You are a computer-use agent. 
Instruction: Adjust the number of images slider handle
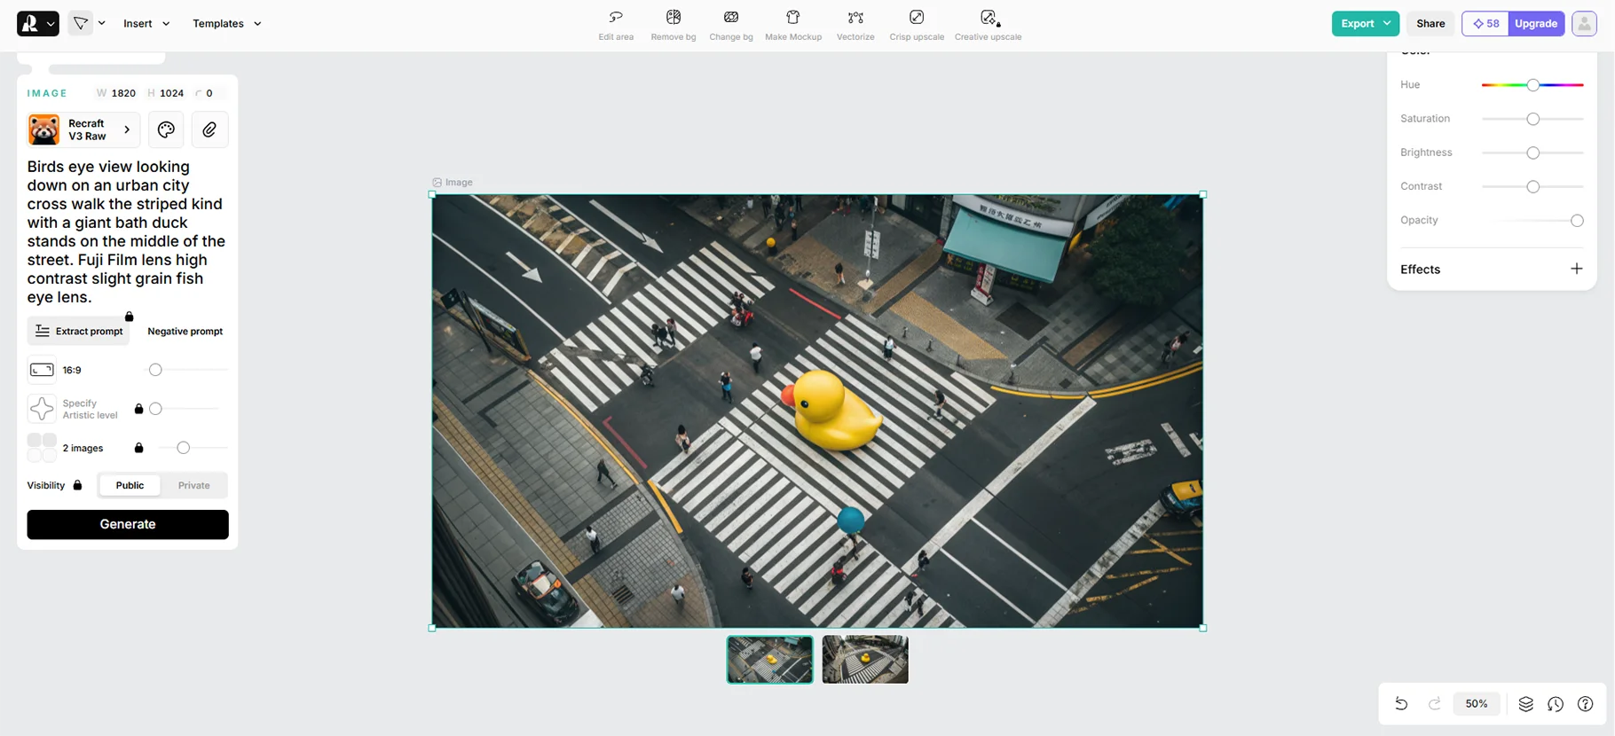(x=183, y=448)
